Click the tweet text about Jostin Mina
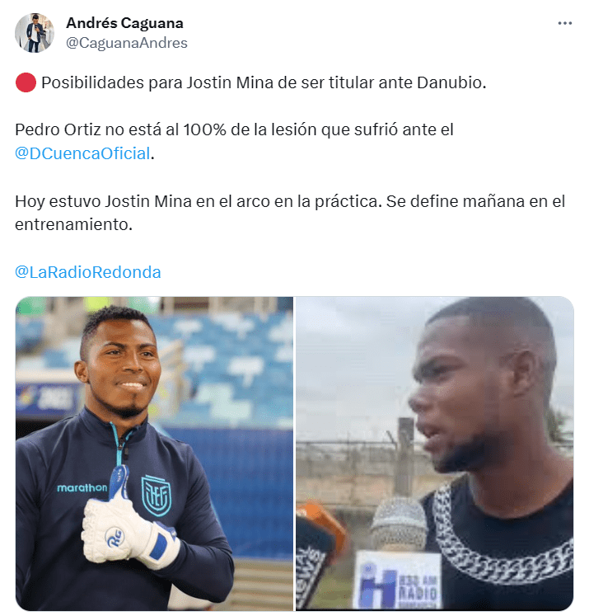The width and height of the screenshot is (589, 616). coord(264,83)
